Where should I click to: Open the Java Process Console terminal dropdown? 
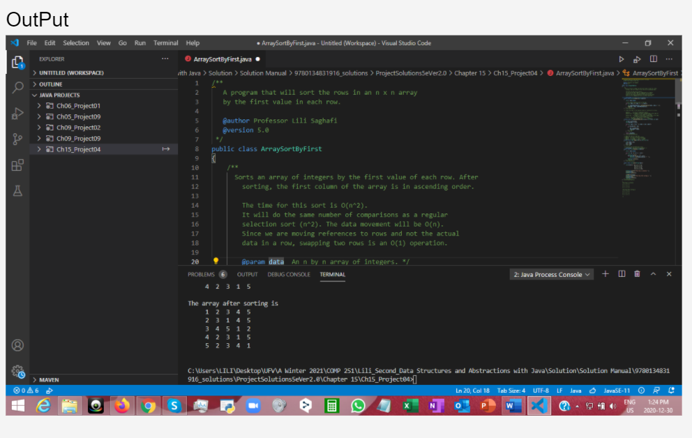click(x=552, y=275)
